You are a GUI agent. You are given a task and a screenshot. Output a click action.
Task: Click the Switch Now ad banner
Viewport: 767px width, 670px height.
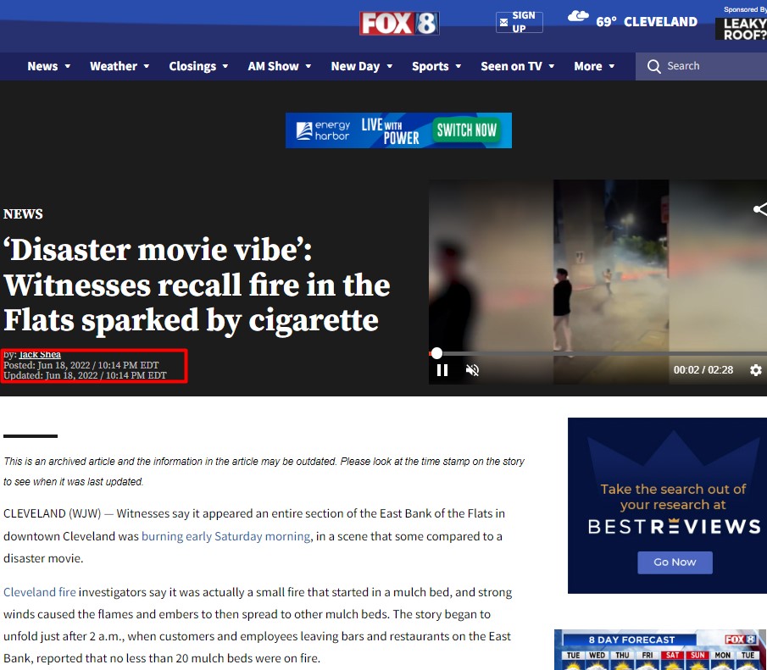pos(398,130)
